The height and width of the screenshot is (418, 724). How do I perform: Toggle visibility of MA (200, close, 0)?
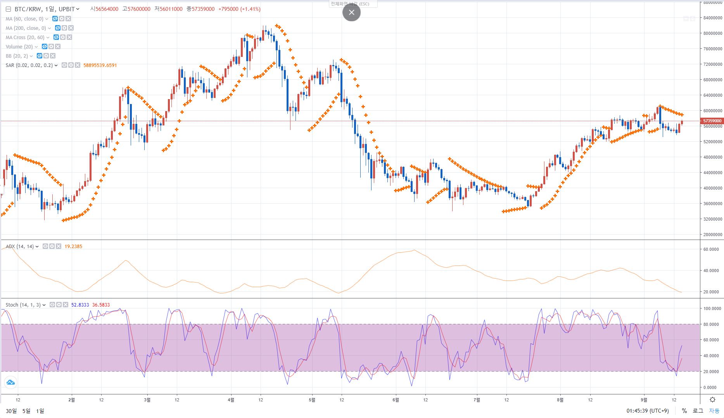[x=58, y=28]
